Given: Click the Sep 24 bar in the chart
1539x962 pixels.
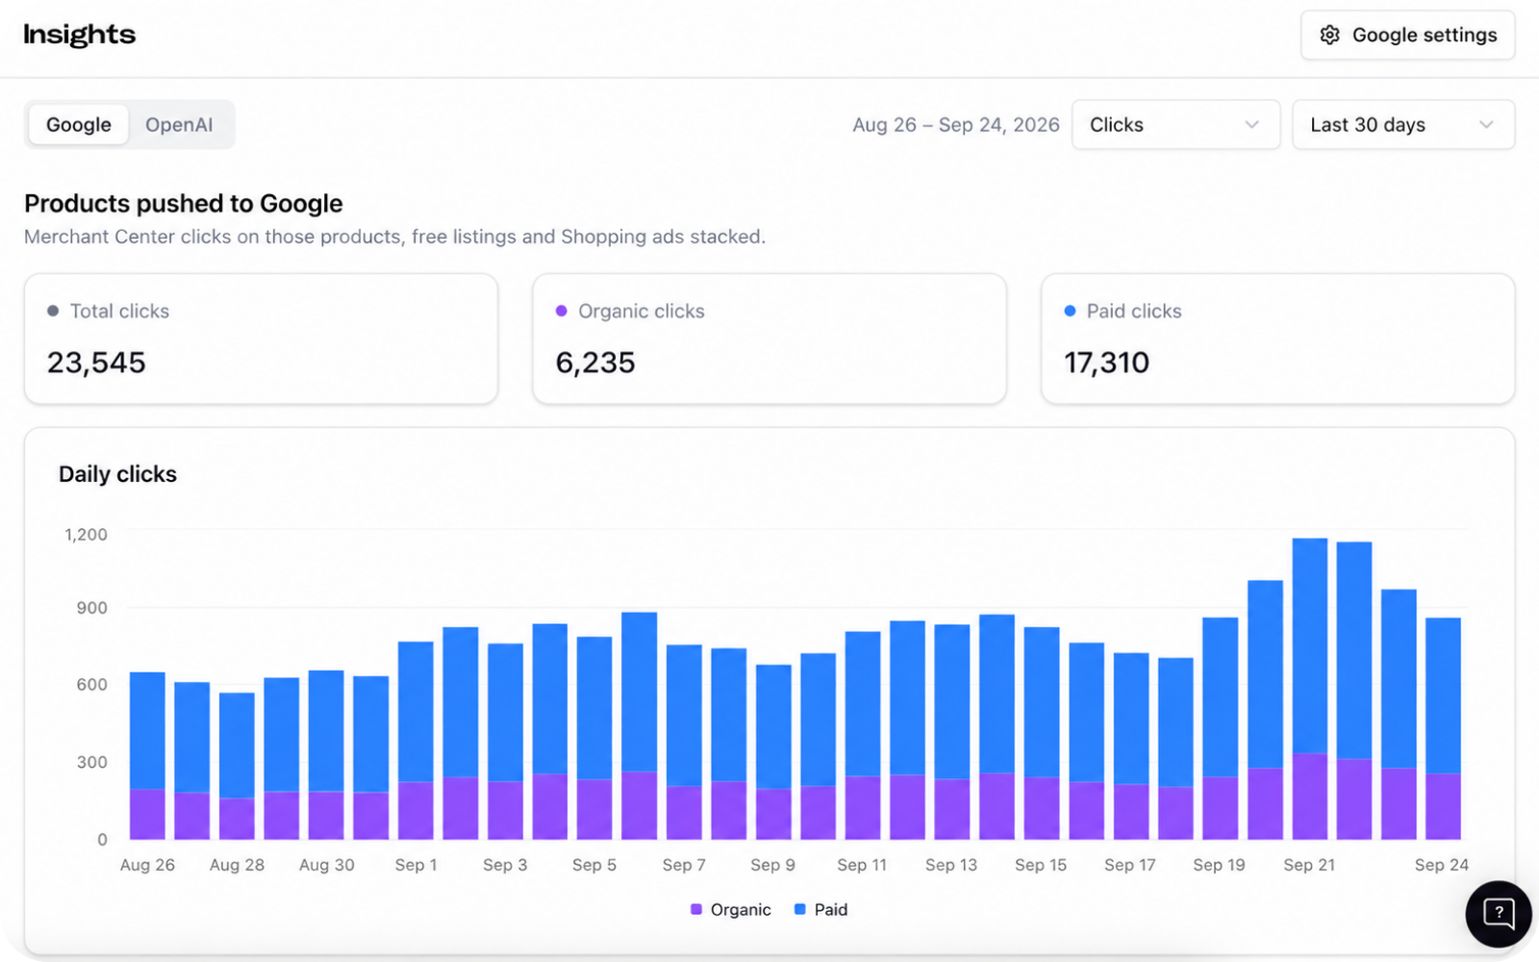Looking at the screenshot, I should 1443,728.
